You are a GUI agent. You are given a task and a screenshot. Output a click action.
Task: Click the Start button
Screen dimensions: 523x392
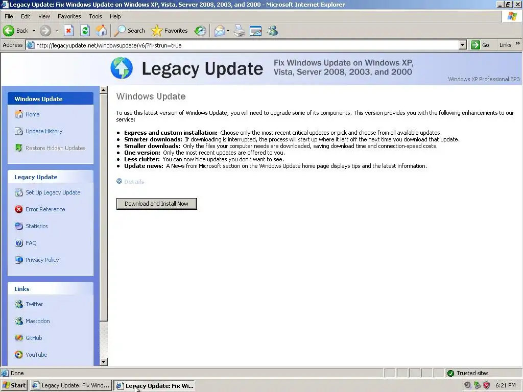click(x=14, y=385)
